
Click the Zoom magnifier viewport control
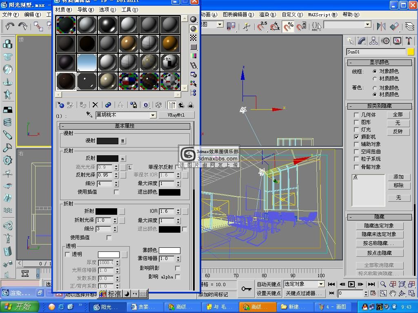tap(383, 284)
